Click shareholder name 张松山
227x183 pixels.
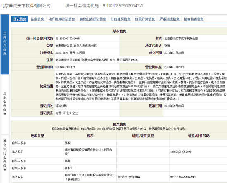coord(69,168)
